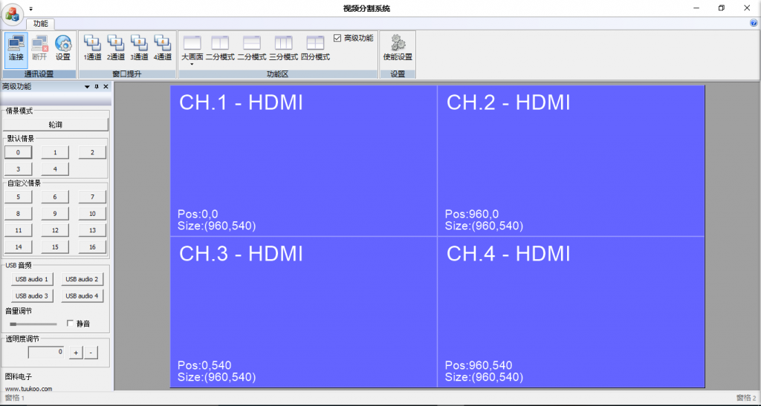Viewport: 761px width, 406px height.
Task: Open the help icon at top right
Action: tap(754, 23)
